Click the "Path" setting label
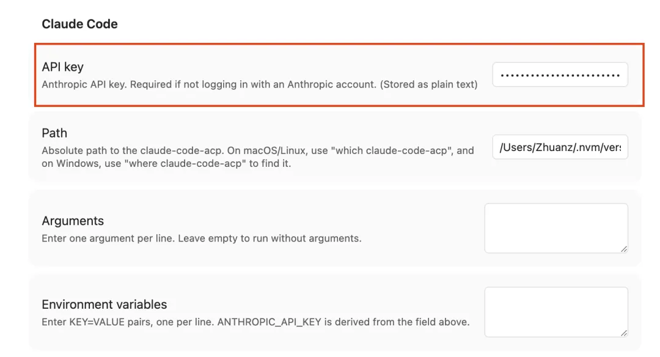The width and height of the screenshot is (660, 357). [54, 133]
